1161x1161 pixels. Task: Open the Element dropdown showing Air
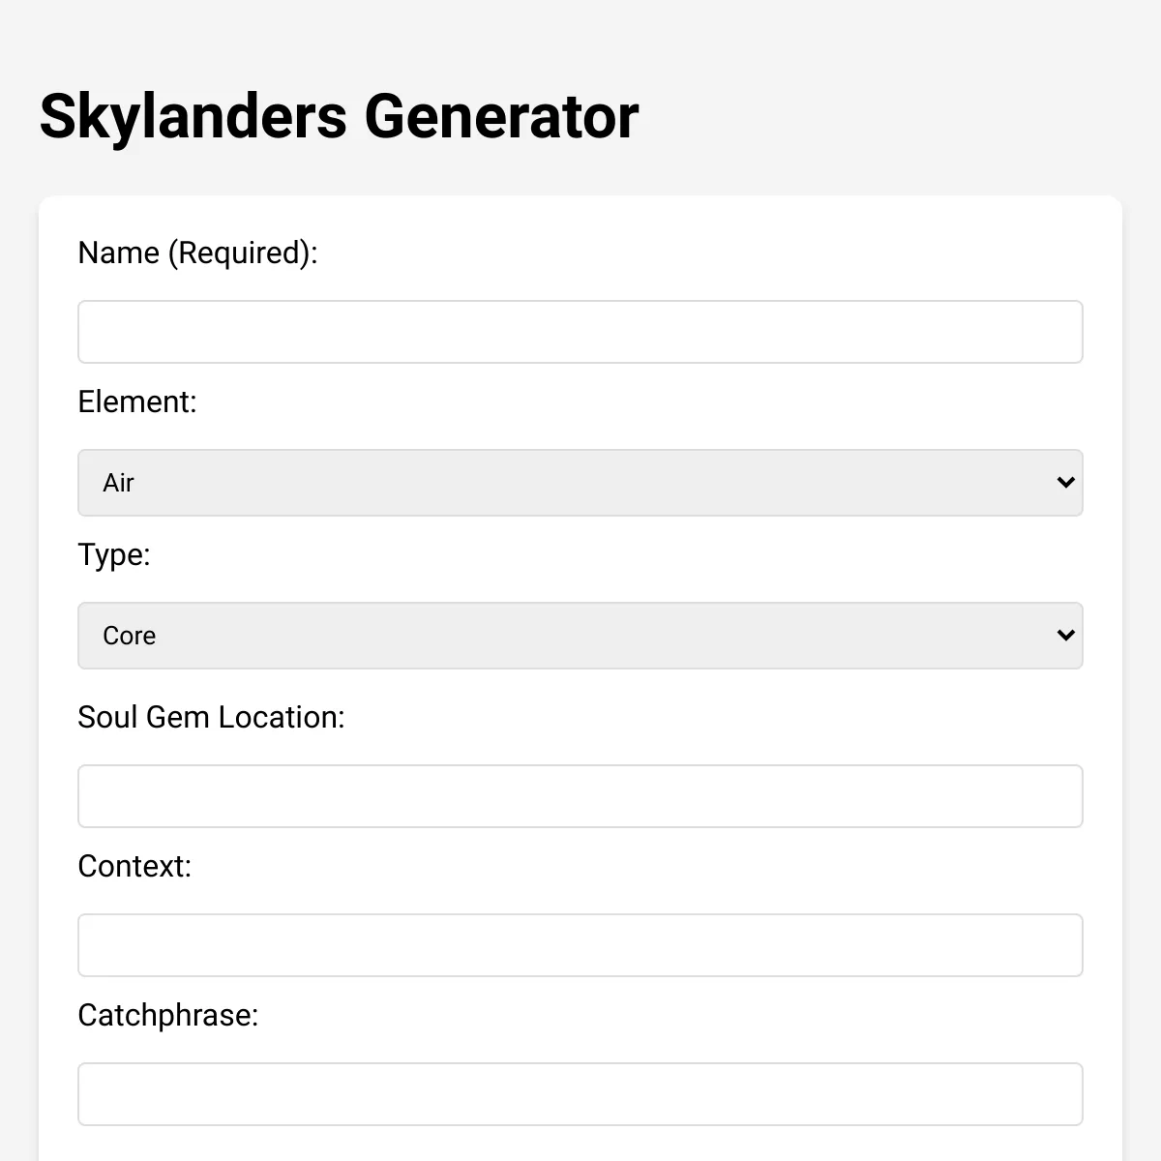point(580,483)
